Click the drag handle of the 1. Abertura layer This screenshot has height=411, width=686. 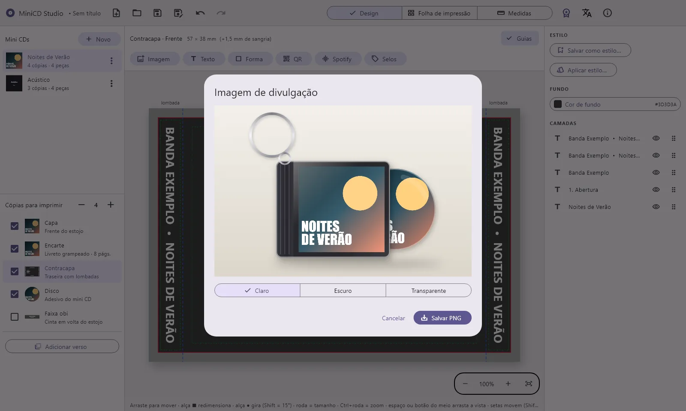tap(674, 190)
